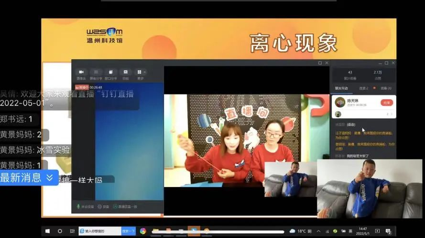
Task: Click the 直播 consistency option at bottom bar
Action: [125, 207]
